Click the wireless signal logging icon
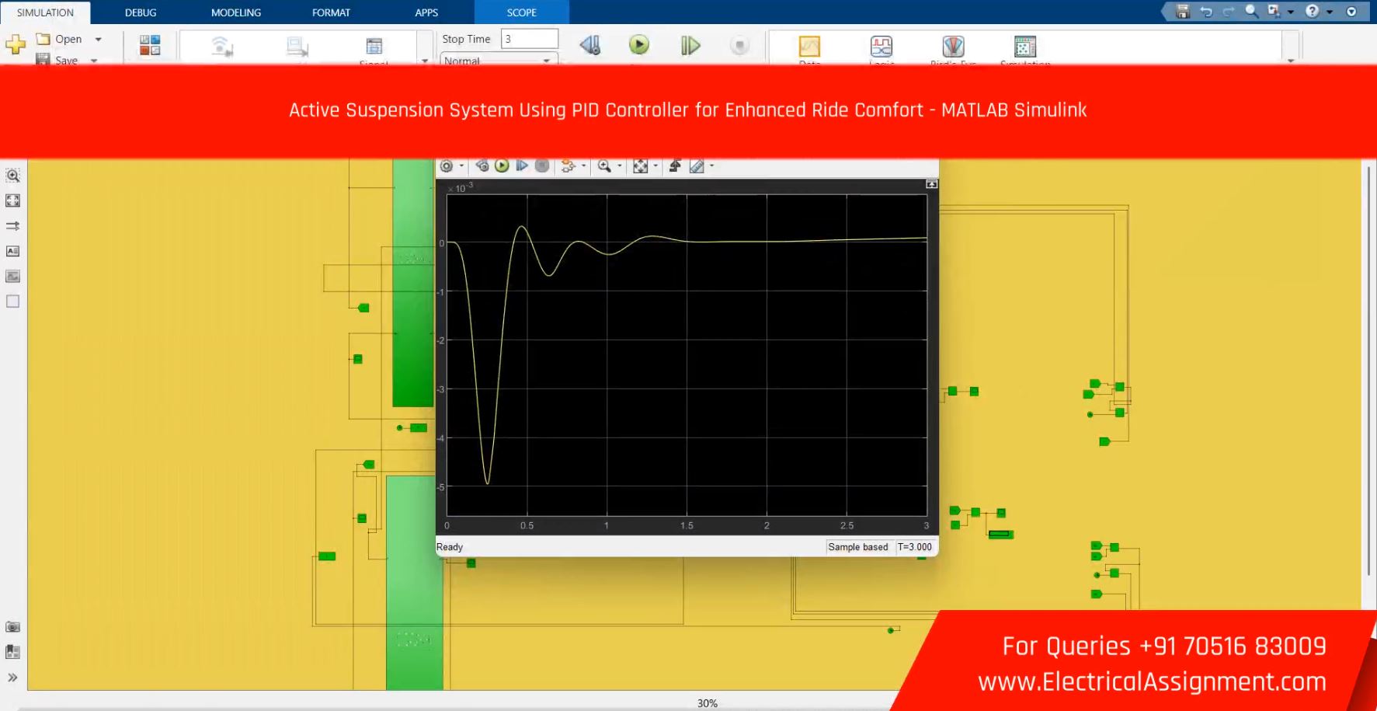The image size is (1377, 711). tap(222, 46)
